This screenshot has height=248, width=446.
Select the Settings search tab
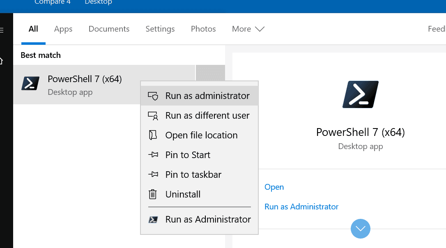[160, 29]
